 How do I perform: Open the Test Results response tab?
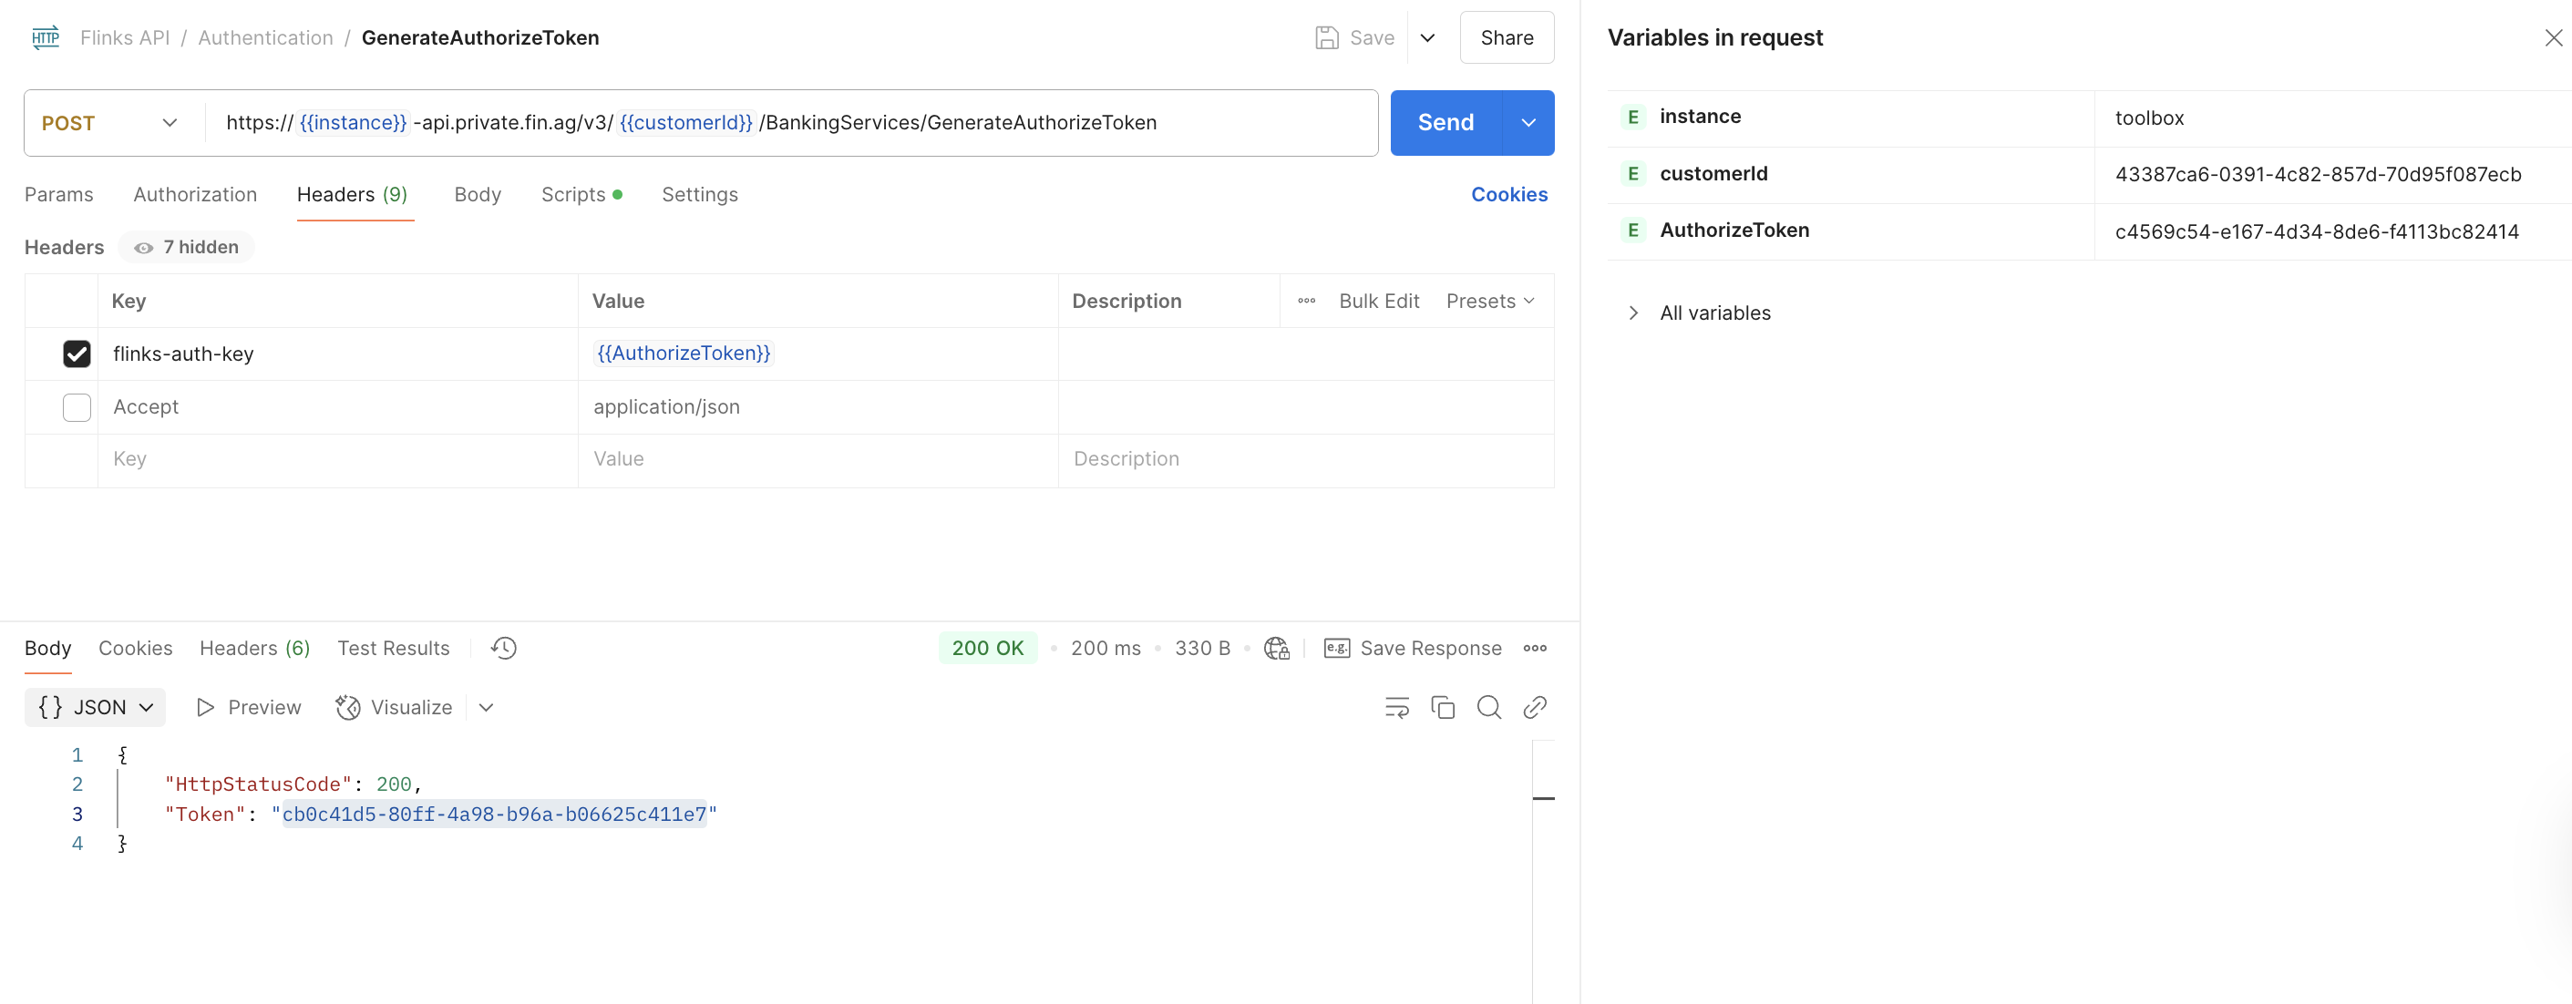[x=394, y=649]
